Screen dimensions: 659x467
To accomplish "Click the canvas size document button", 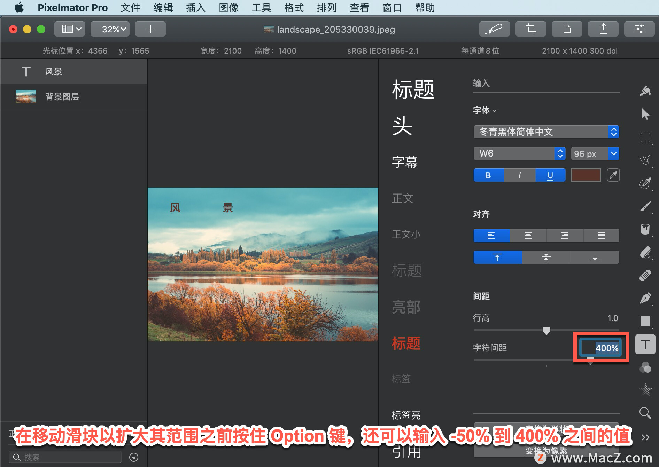I will (x=567, y=29).
